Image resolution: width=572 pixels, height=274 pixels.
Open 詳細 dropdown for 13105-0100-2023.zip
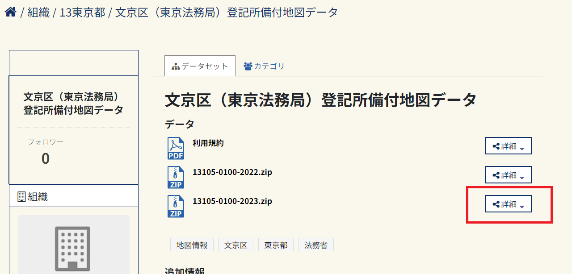(x=508, y=204)
